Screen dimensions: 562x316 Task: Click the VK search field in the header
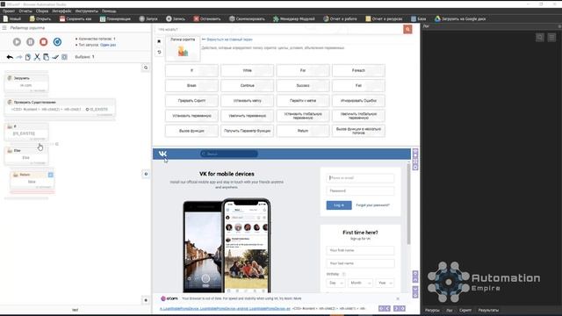pyautogui.click(x=229, y=154)
